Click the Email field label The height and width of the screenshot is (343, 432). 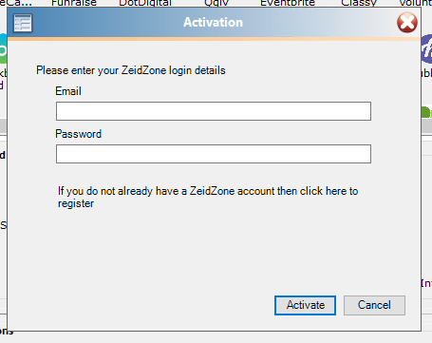[68, 91]
